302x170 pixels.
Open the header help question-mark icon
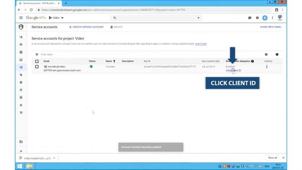point(257,18)
